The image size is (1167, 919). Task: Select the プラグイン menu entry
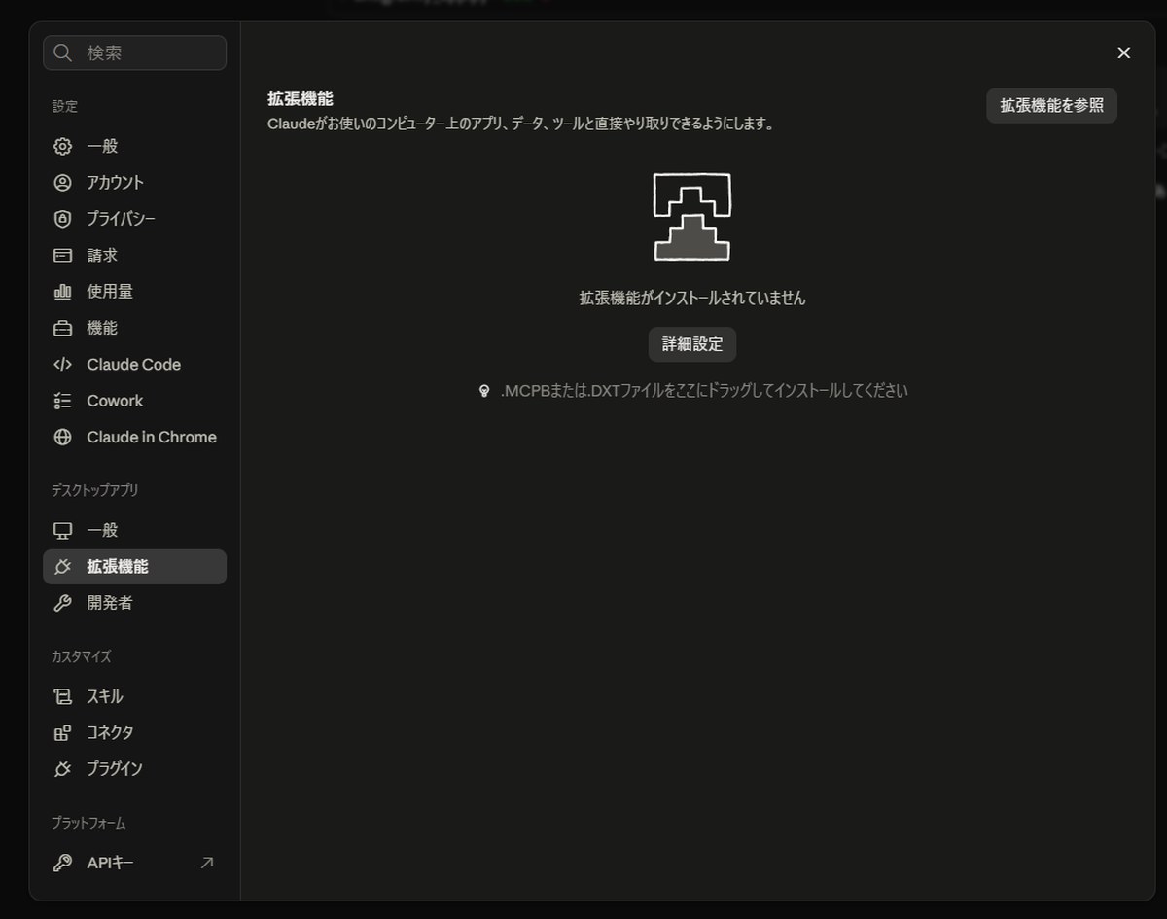(x=135, y=769)
